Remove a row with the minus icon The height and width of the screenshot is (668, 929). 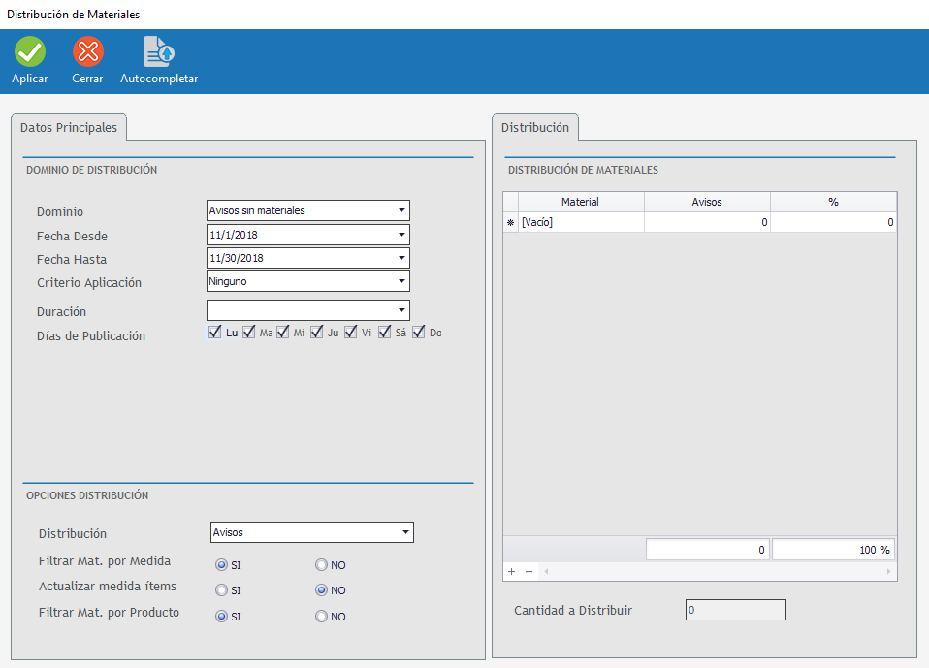[x=529, y=571]
